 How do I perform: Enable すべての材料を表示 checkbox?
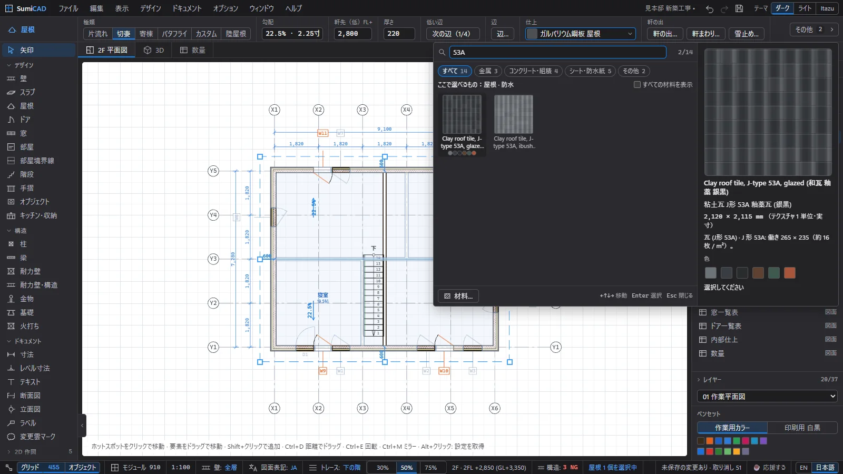[637, 84]
